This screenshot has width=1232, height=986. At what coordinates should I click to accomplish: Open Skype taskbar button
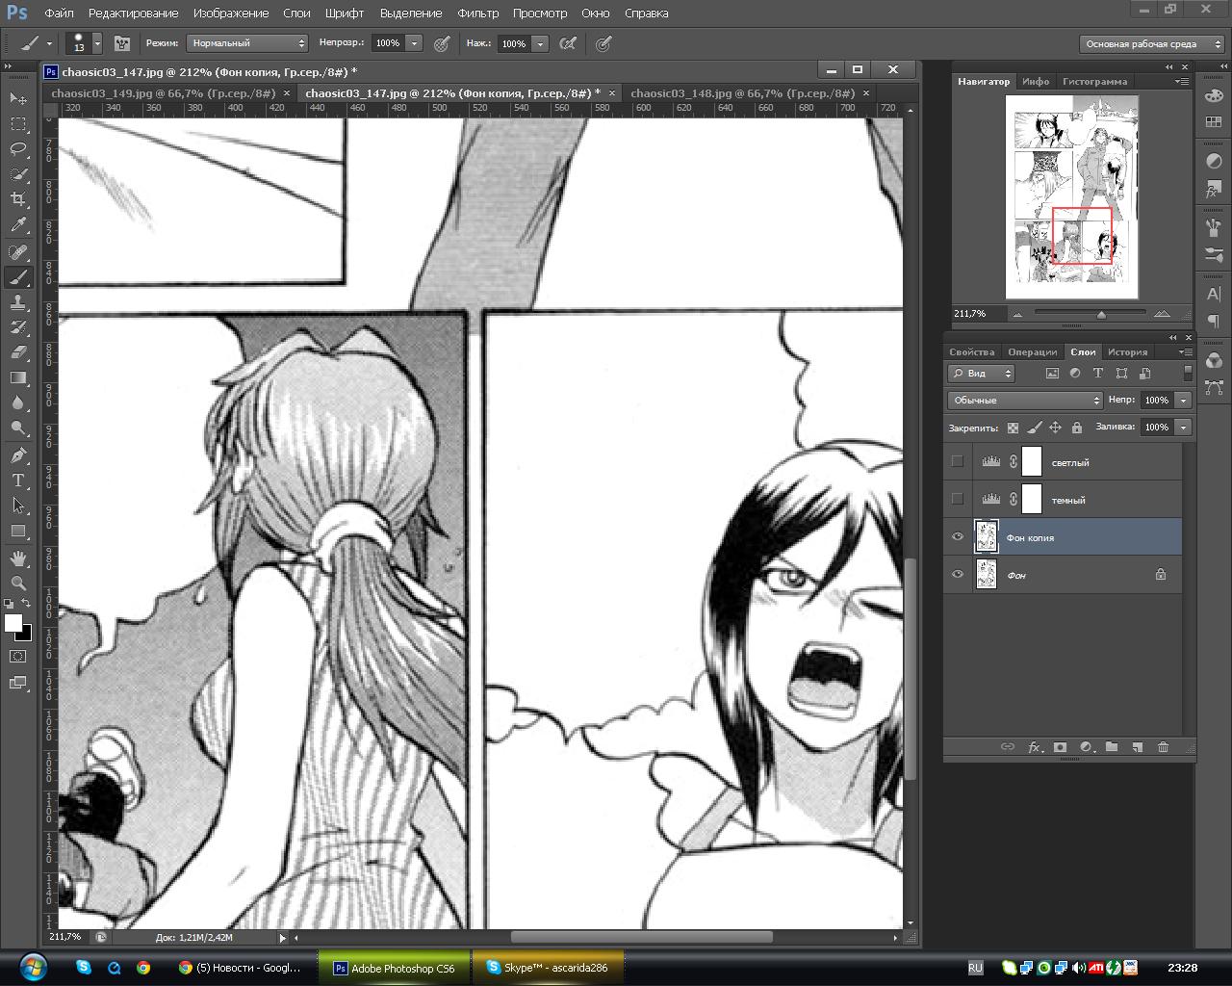pyautogui.click(x=549, y=968)
